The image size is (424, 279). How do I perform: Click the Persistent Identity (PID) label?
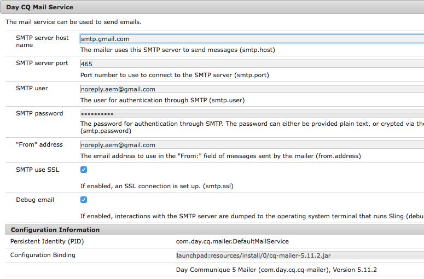tap(47, 241)
